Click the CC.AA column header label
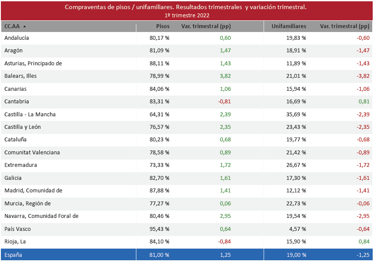The image size is (374, 262). 12,26
